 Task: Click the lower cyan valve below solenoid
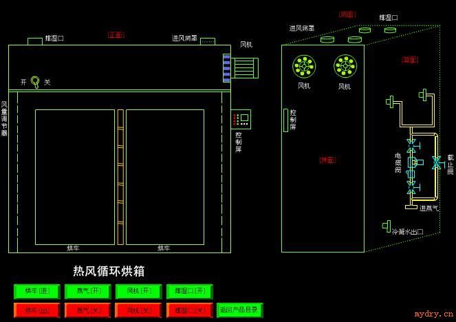pyautogui.click(x=413, y=187)
